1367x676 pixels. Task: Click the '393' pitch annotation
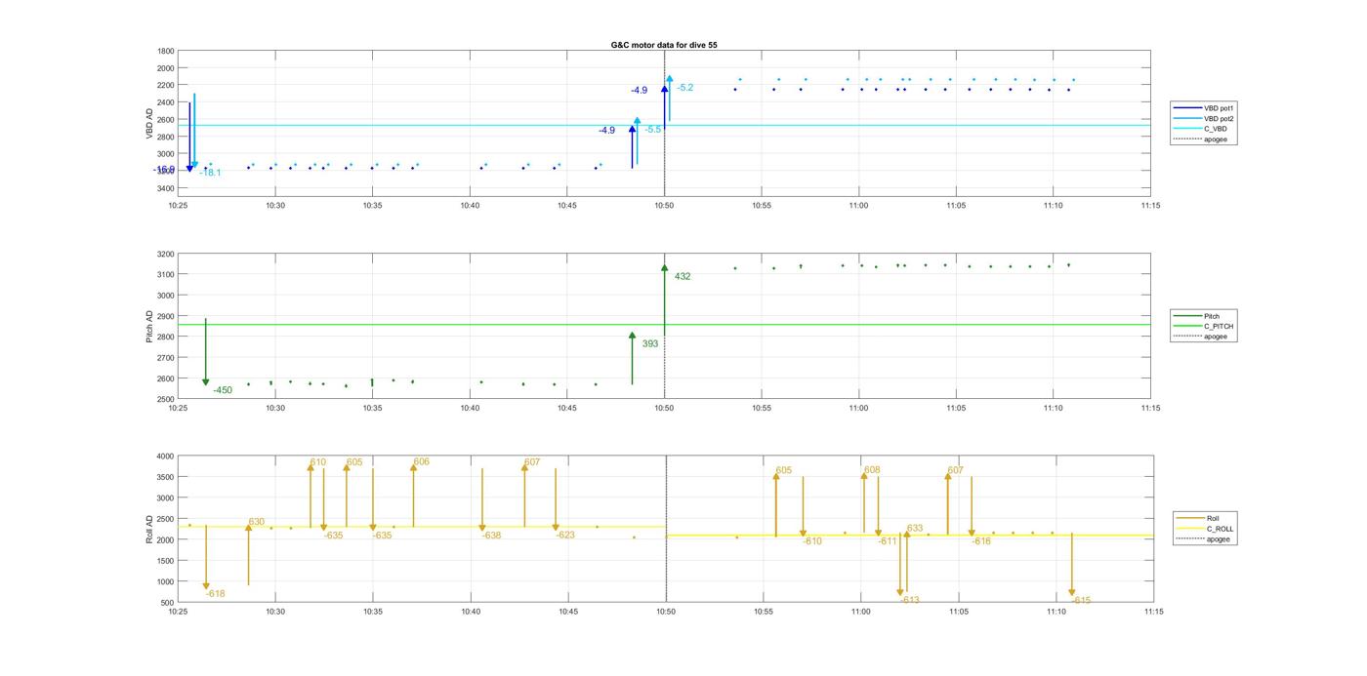click(650, 343)
